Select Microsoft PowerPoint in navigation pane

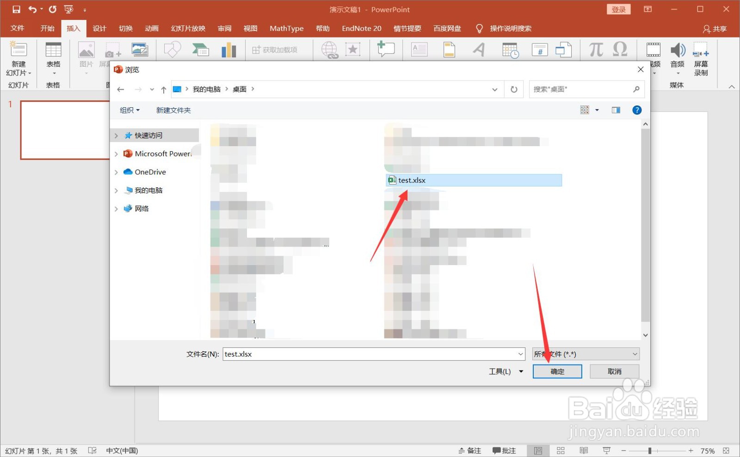[157, 154]
